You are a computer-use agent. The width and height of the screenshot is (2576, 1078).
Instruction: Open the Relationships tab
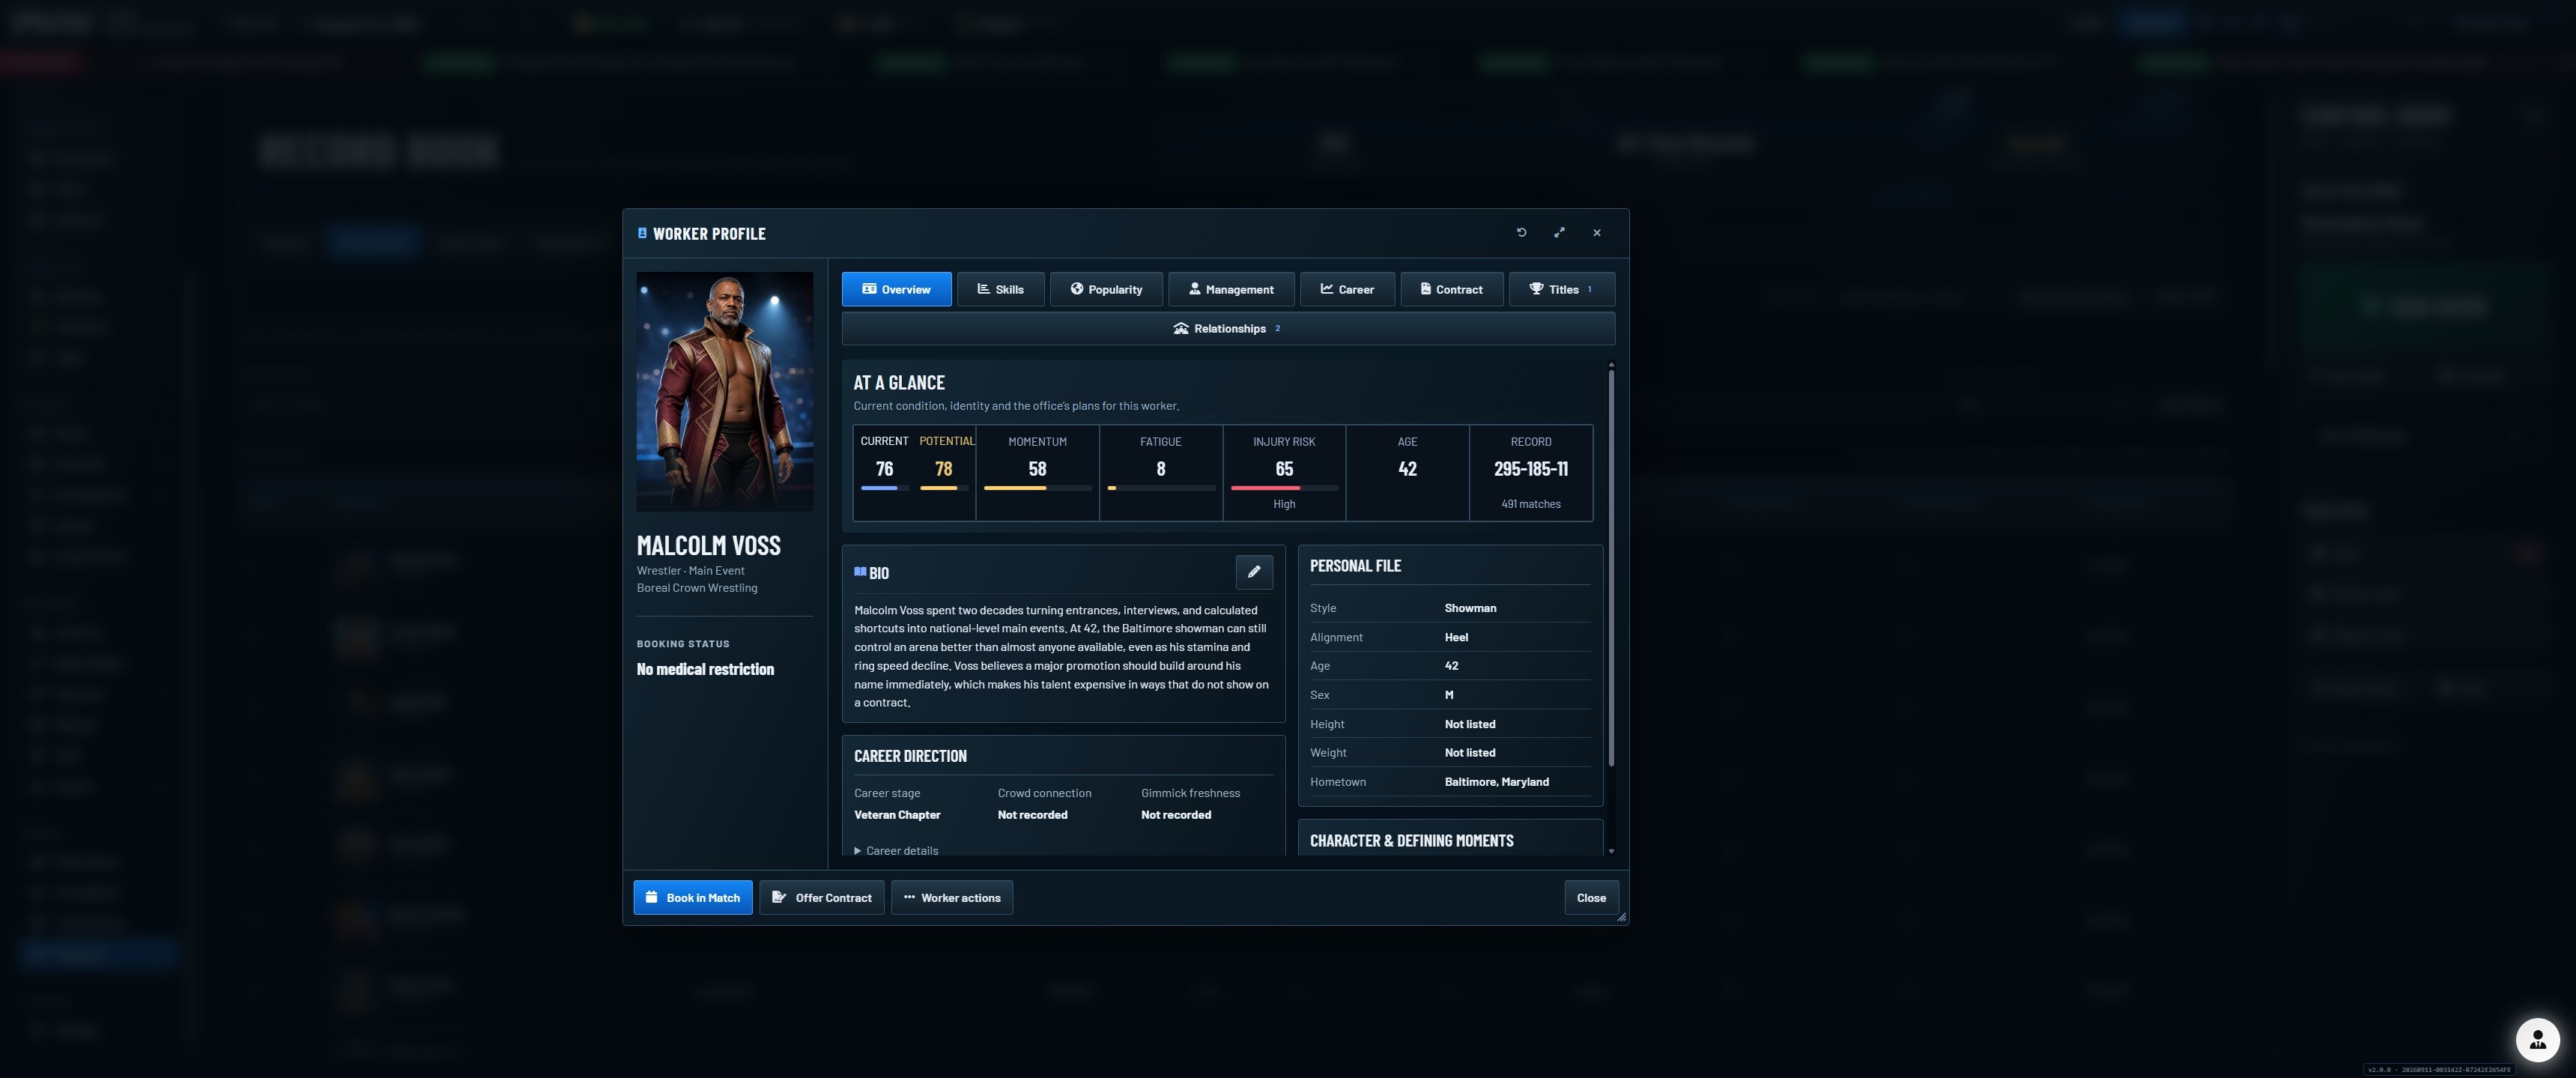coord(1228,329)
